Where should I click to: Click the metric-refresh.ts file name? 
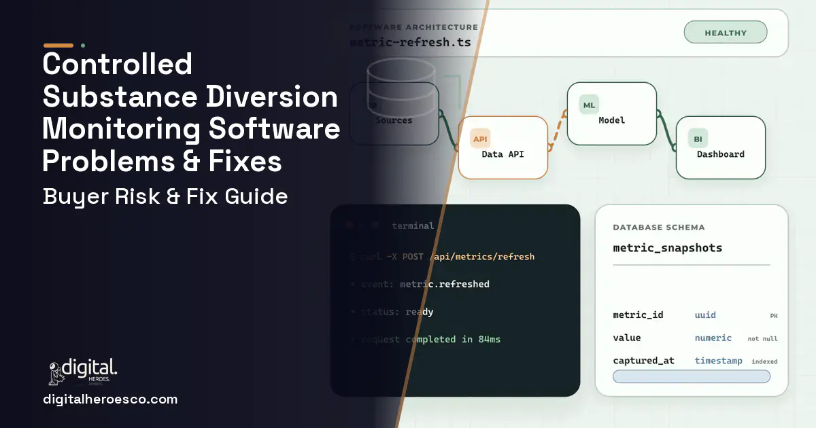coord(410,42)
